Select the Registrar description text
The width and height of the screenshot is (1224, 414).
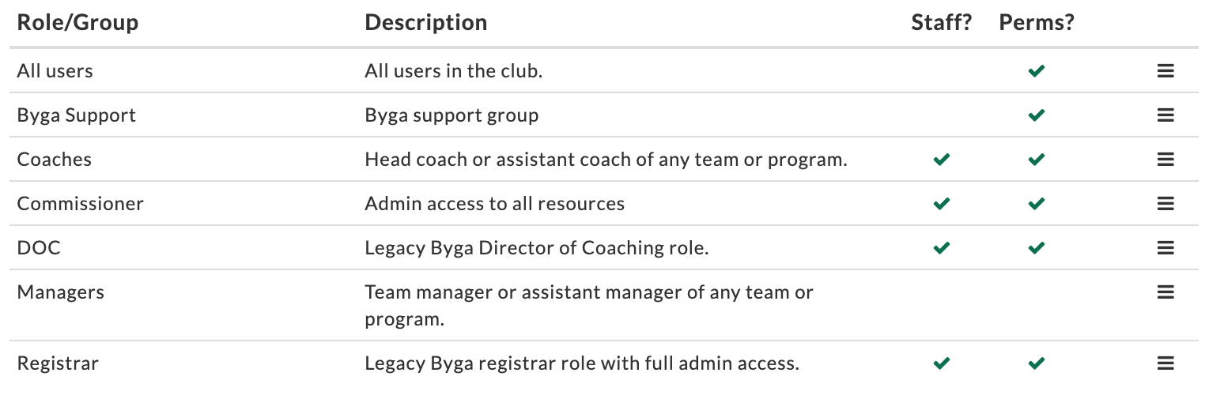pos(582,364)
